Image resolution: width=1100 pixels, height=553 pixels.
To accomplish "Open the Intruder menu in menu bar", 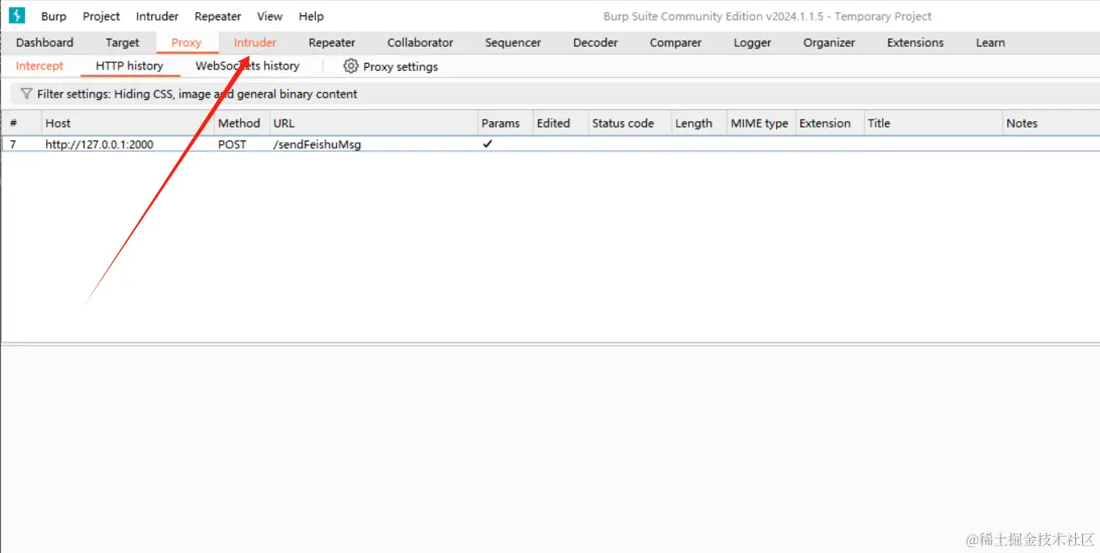I will point(157,16).
